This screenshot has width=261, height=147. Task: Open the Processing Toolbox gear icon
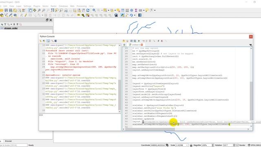[x=131, y=10]
